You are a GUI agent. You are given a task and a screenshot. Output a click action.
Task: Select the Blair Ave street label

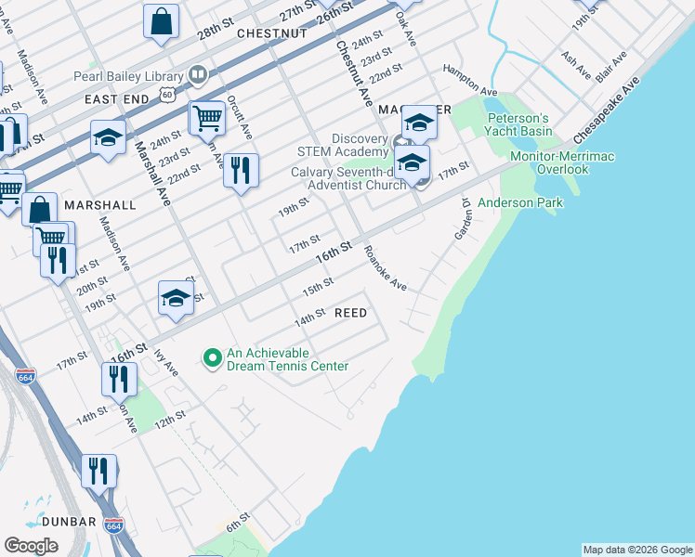[x=611, y=67]
